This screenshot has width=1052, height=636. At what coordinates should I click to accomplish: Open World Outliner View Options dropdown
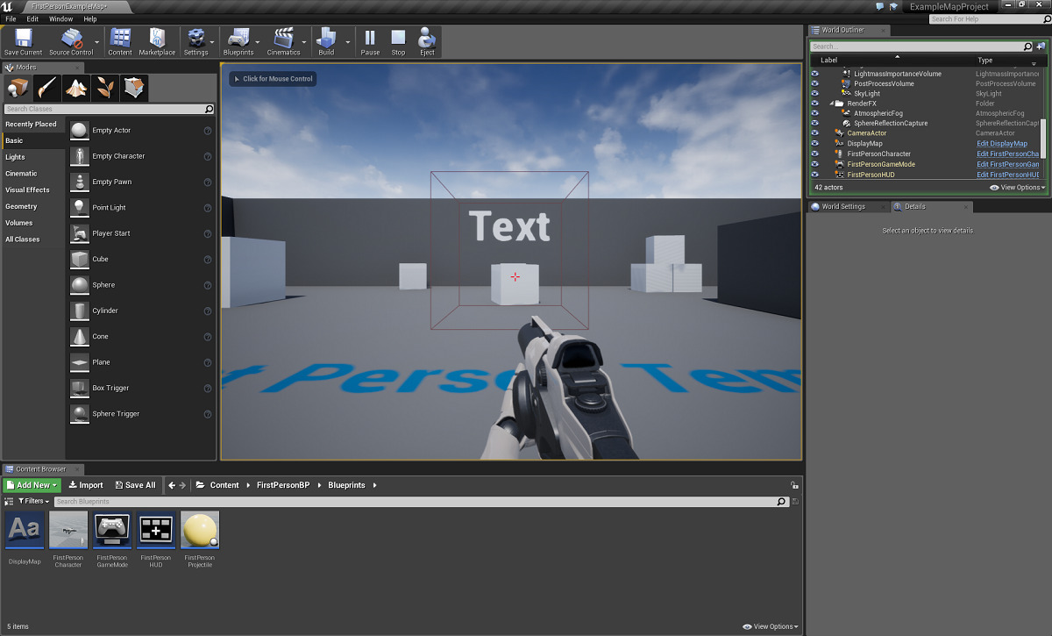coord(1017,188)
